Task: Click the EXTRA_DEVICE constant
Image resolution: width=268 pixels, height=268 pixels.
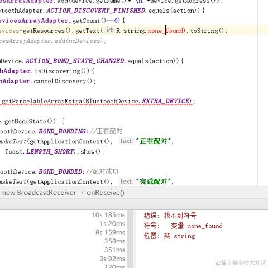Action: click(166, 101)
